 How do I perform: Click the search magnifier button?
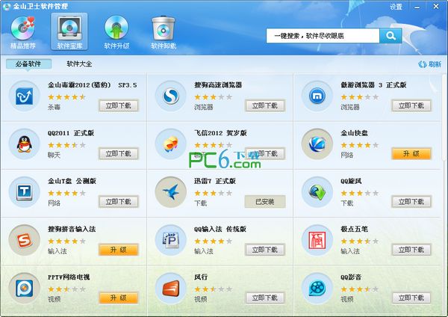pos(390,35)
